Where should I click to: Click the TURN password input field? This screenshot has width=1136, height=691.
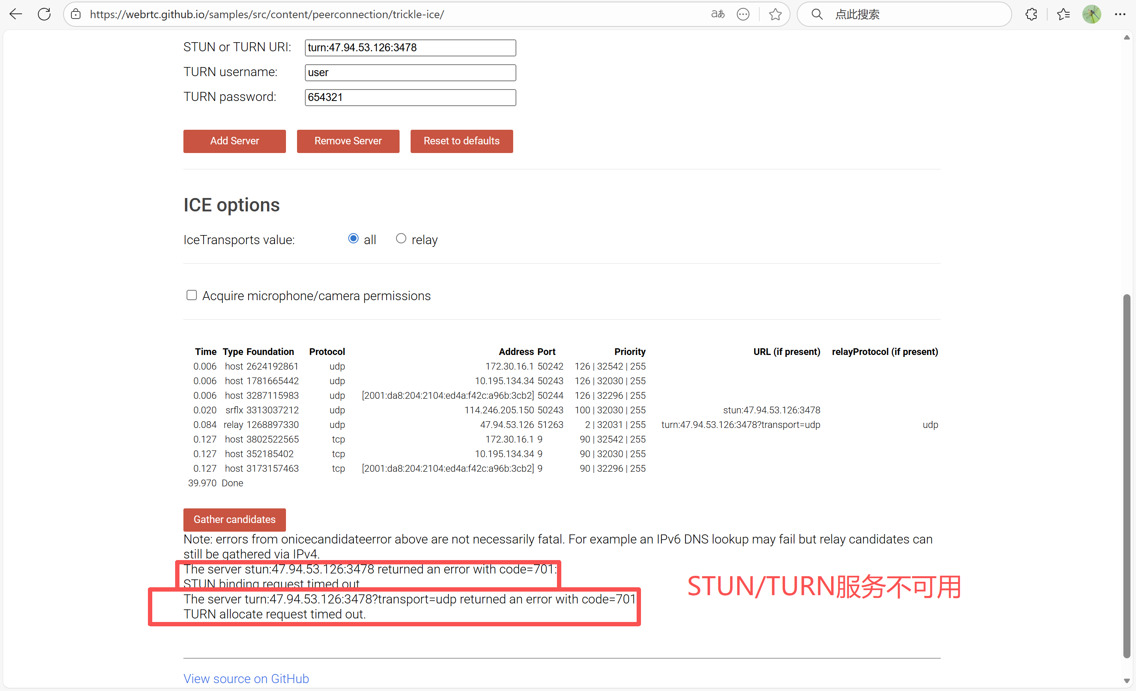(409, 97)
